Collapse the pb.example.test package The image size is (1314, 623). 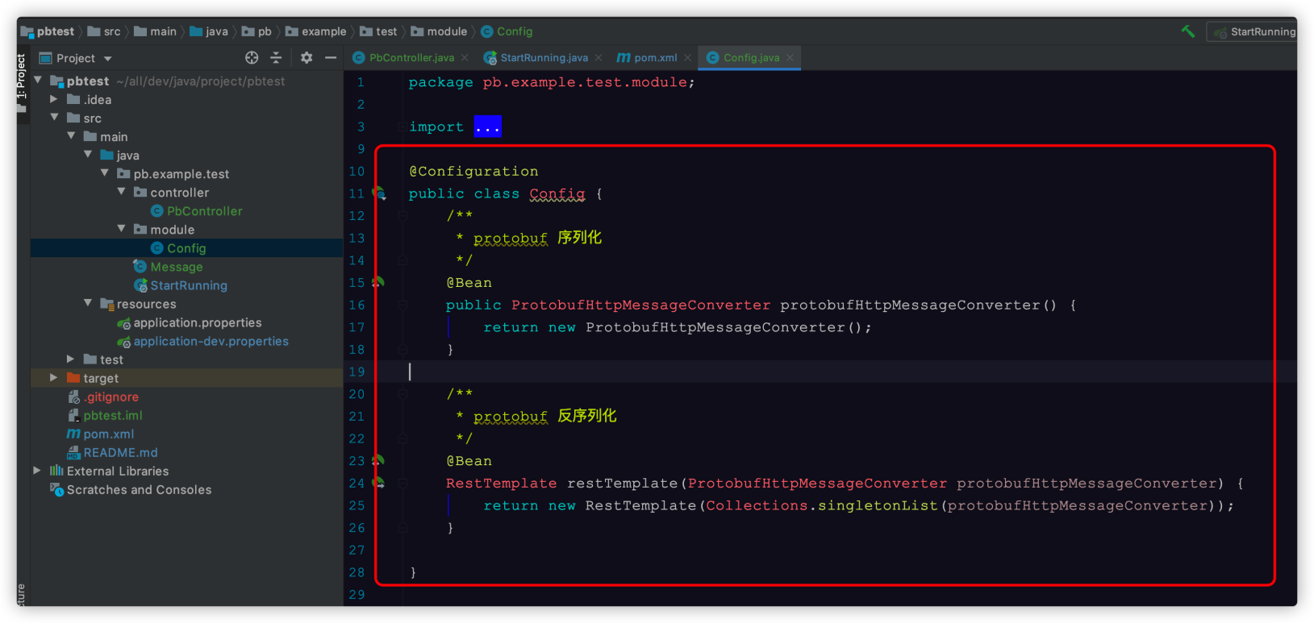[105, 173]
